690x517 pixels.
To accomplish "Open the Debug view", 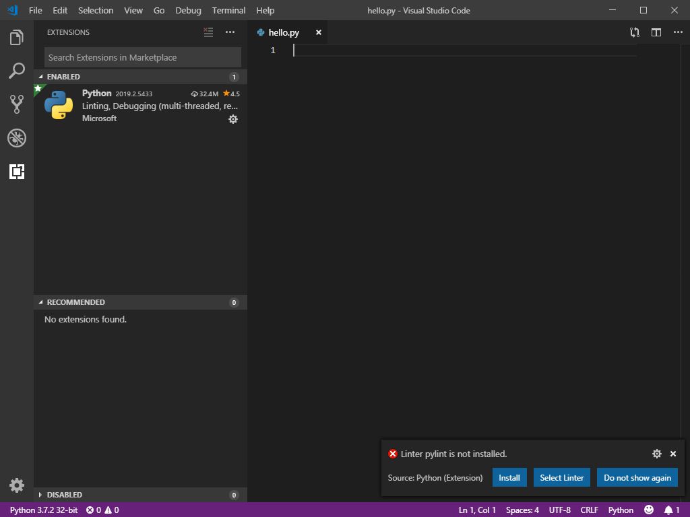I will click(16, 138).
